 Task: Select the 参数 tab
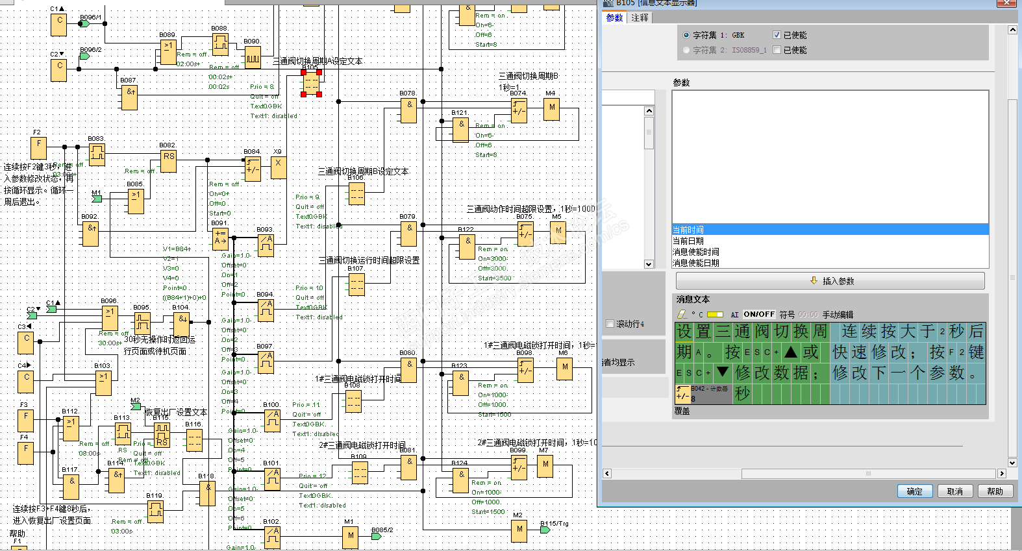tap(614, 18)
